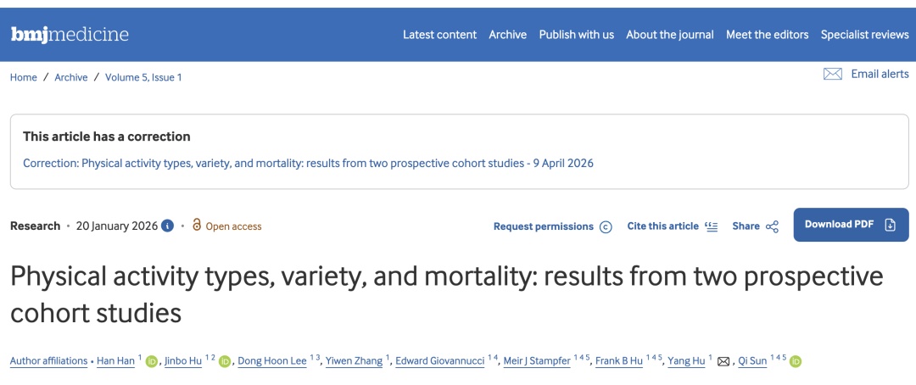Viewport: 916px width, 385px height.
Task: Click the Share network icon
Action: pos(773,226)
